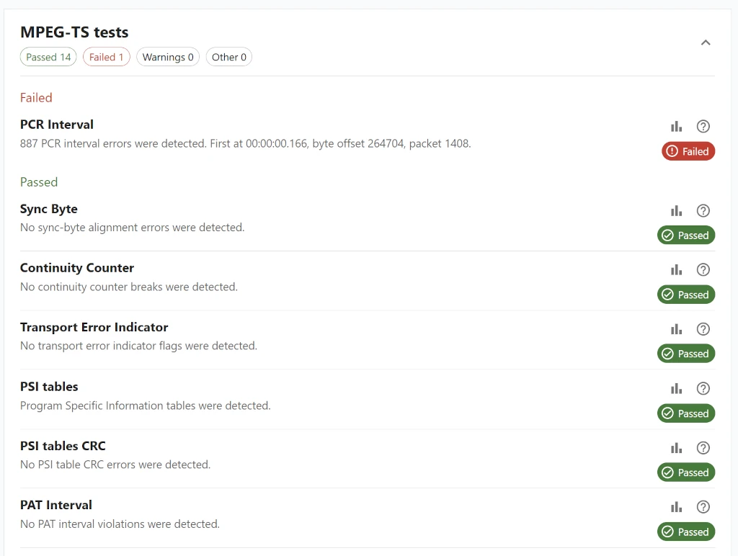Filter by the Passed 14 chip
738x556 pixels.
48,57
